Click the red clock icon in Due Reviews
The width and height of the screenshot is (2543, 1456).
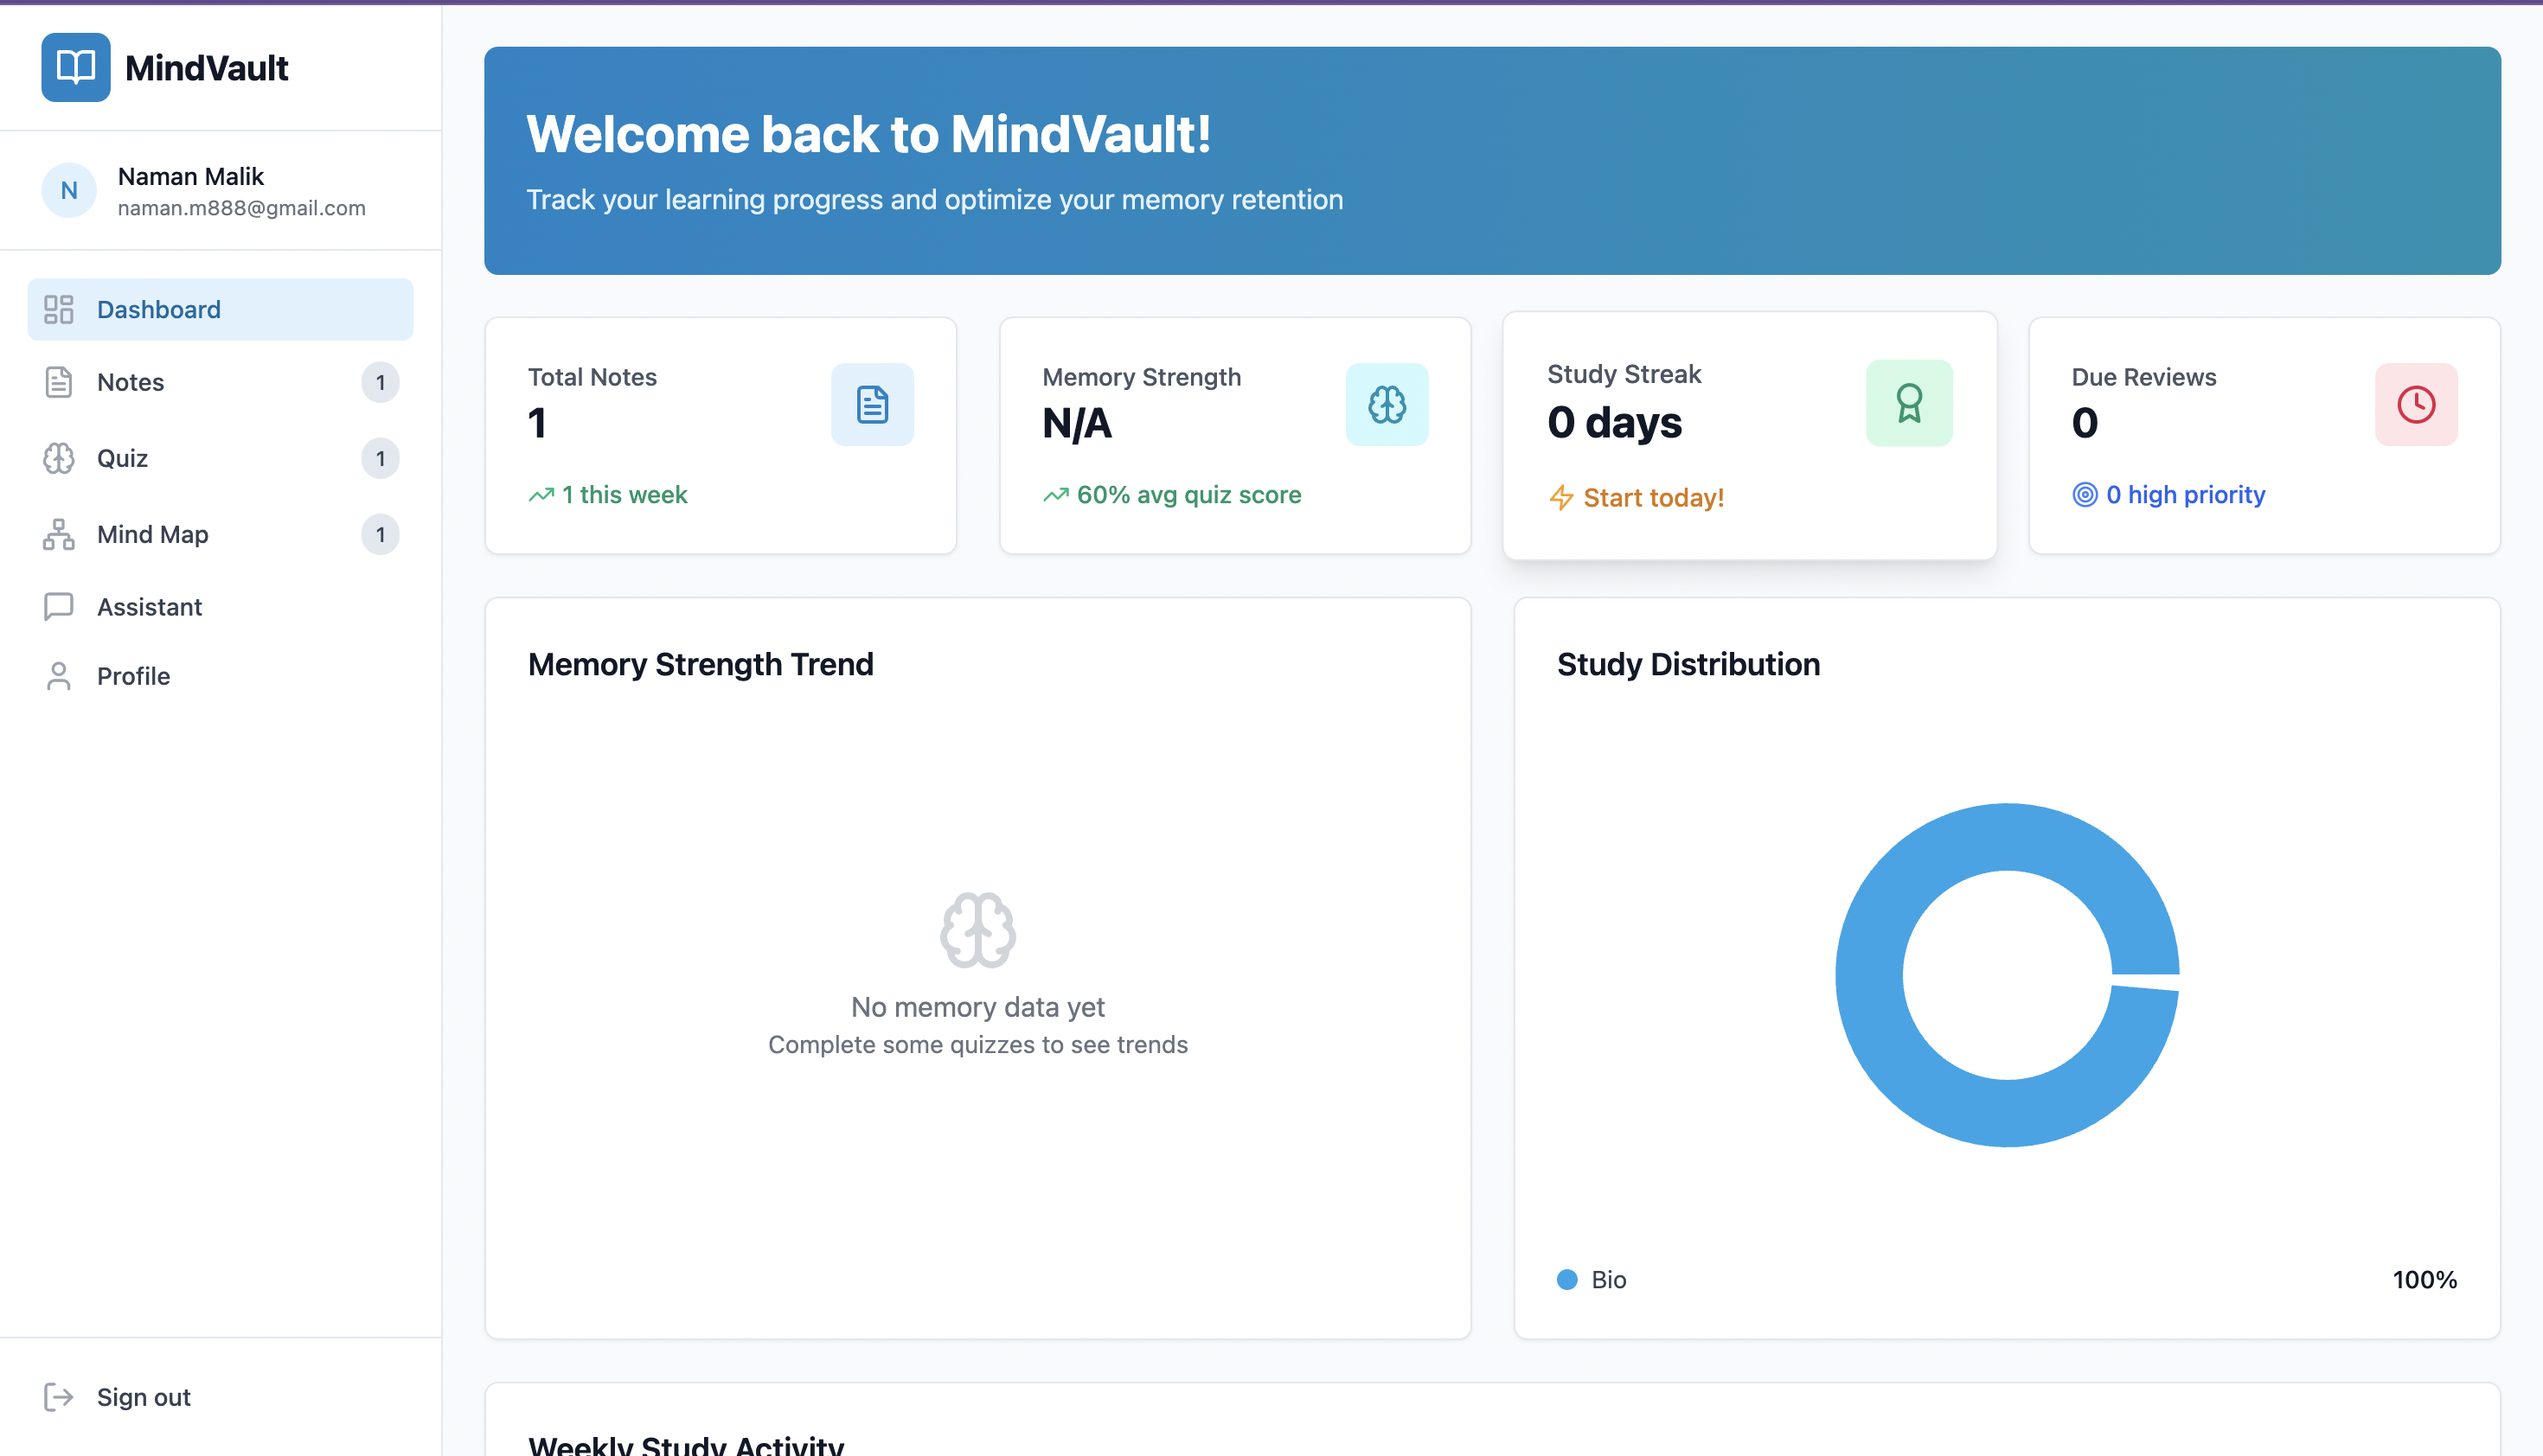[x=2415, y=404]
